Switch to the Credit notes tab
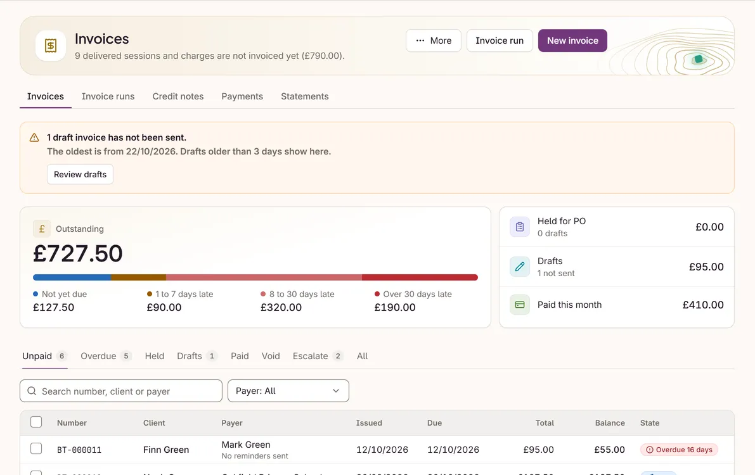This screenshot has width=755, height=475. point(178,96)
